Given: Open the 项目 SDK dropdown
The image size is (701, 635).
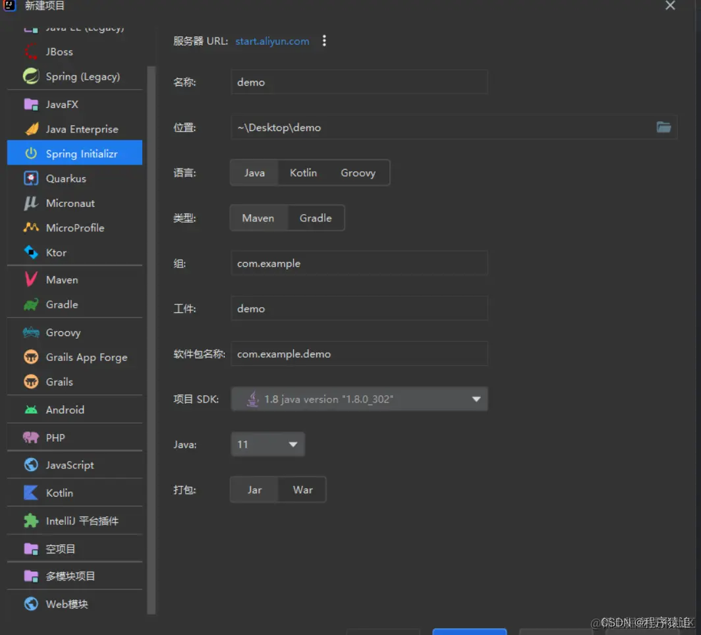Looking at the screenshot, I should [359, 399].
